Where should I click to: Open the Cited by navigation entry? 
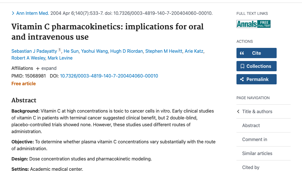[x=250, y=167]
